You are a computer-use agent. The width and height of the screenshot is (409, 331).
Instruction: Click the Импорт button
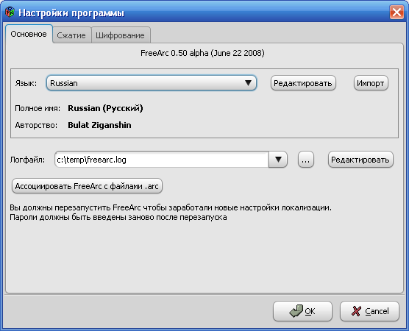click(x=371, y=83)
